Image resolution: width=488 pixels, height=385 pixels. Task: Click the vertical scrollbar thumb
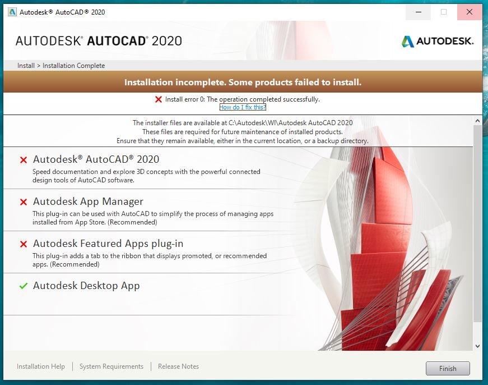(477, 224)
